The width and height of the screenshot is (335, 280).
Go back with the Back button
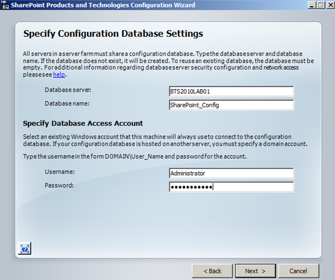212,271
